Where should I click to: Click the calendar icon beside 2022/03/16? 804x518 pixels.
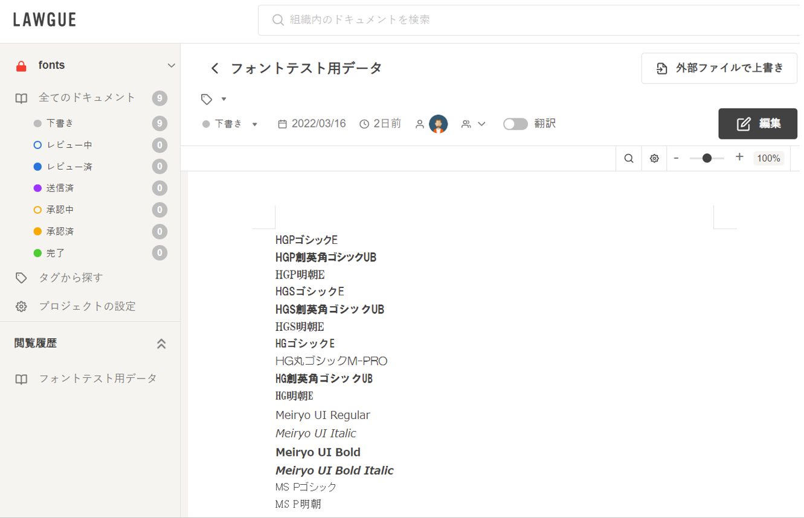tap(282, 124)
